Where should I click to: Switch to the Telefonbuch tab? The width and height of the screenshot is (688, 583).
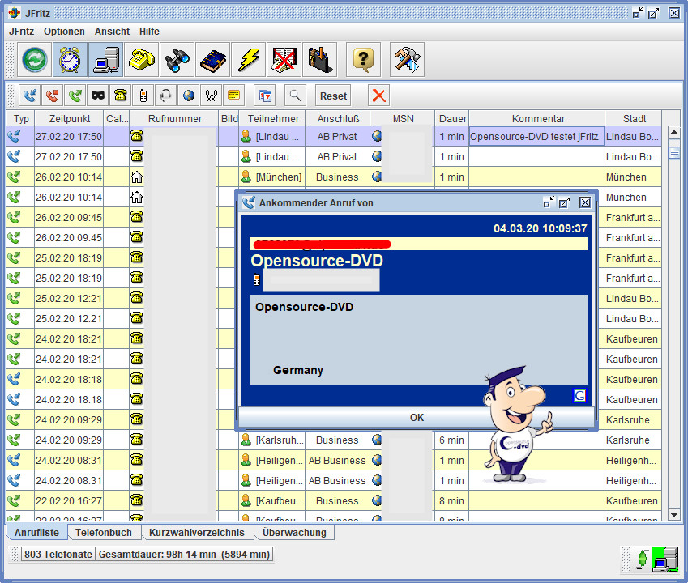[x=104, y=533]
